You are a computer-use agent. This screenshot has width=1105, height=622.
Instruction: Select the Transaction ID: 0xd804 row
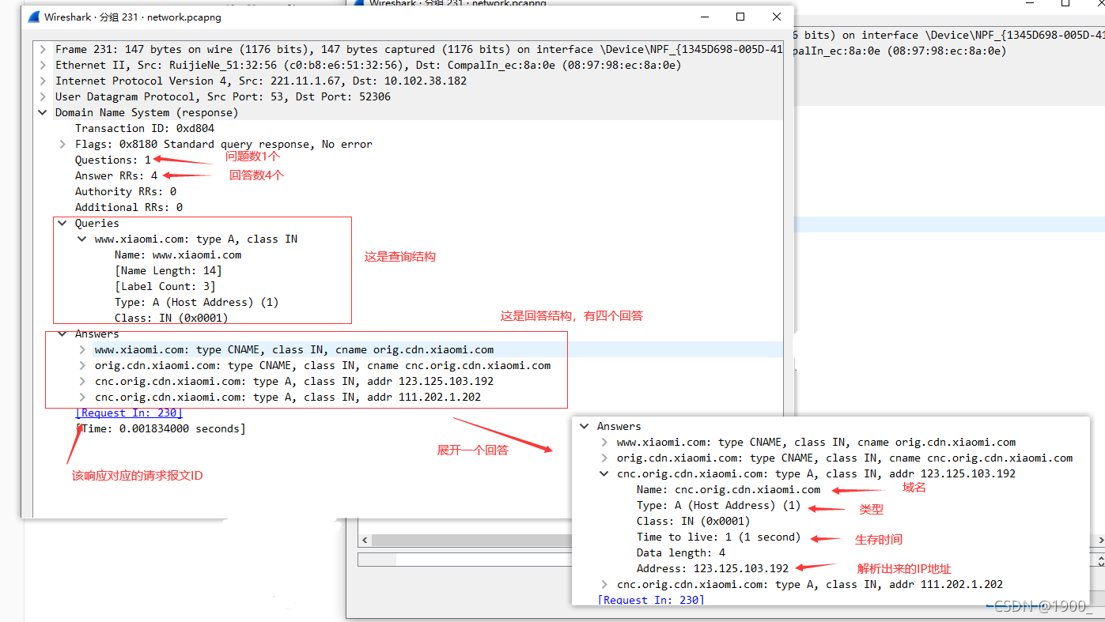point(145,128)
